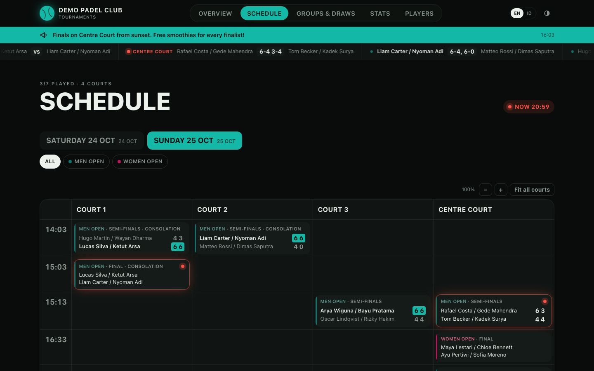Viewport: 594px width, 371px height.
Task: Click red live dot beside CENTRE COURT ticker
Action: coord(129,52)
